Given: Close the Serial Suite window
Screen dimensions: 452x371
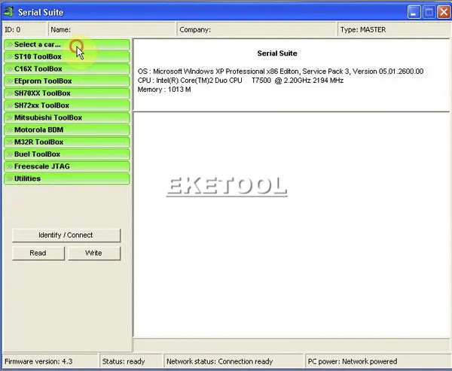Looking at the screenshot, I should click(x=444, y=12).
